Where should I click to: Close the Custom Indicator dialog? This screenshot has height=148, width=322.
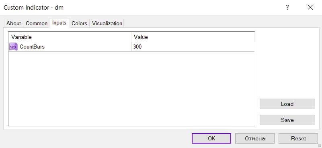pos(310,8)
